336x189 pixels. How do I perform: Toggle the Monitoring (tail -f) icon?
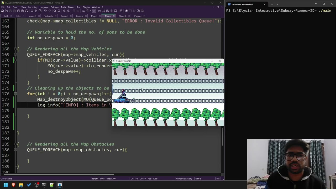point(121,11)
